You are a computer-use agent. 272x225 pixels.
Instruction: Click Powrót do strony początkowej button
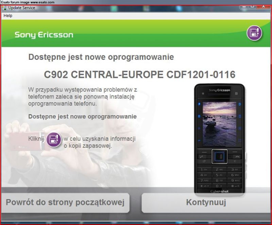click(65, 203)
